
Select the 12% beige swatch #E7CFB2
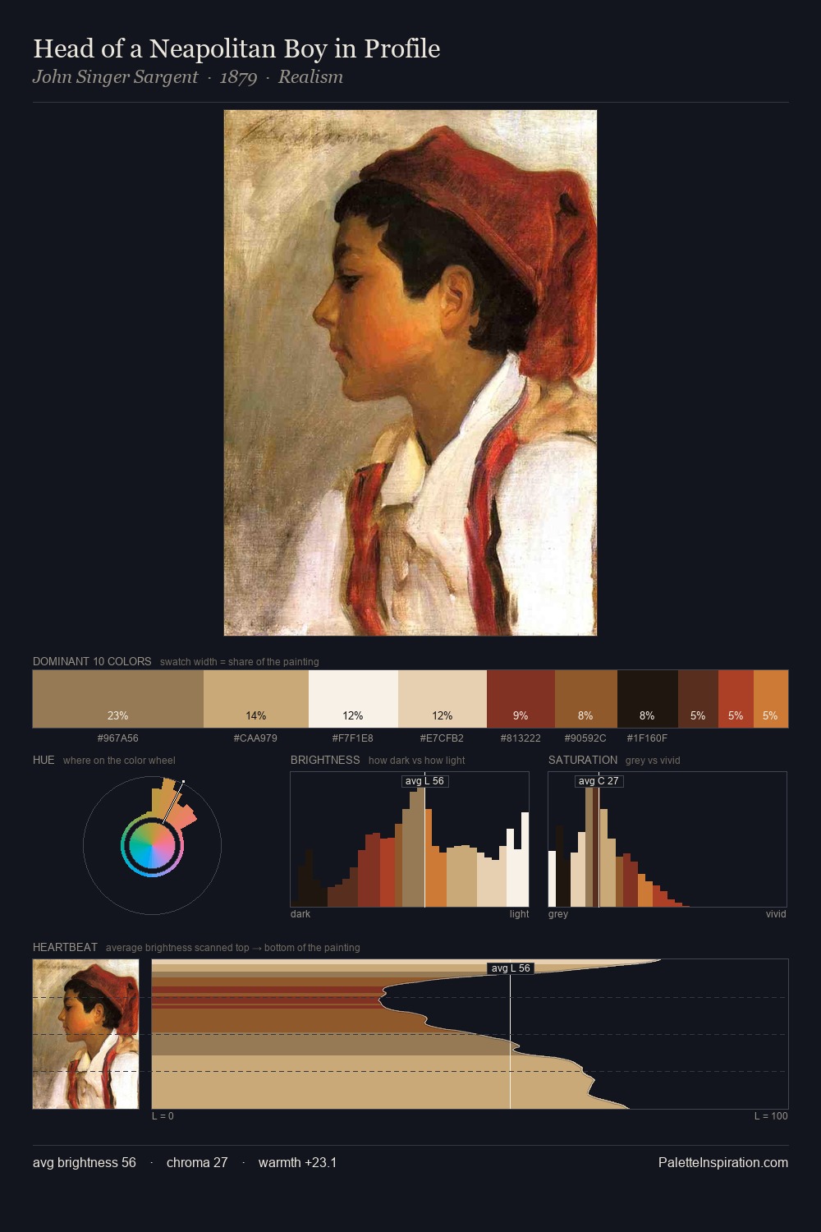point(443,699)
